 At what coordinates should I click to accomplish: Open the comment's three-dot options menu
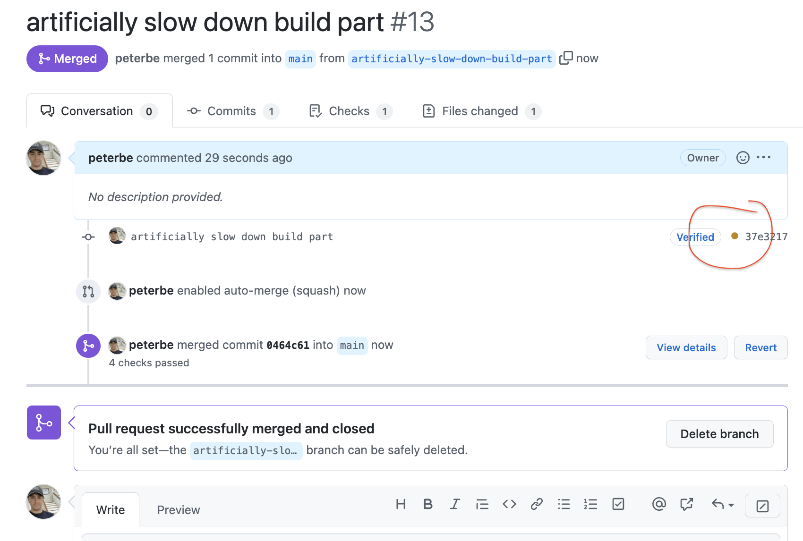(x=764, y=157)
